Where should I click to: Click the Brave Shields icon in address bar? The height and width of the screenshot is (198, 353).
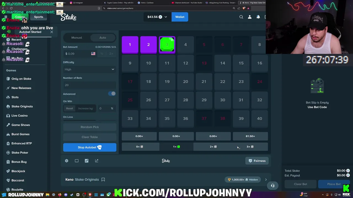tap(244, 8)
